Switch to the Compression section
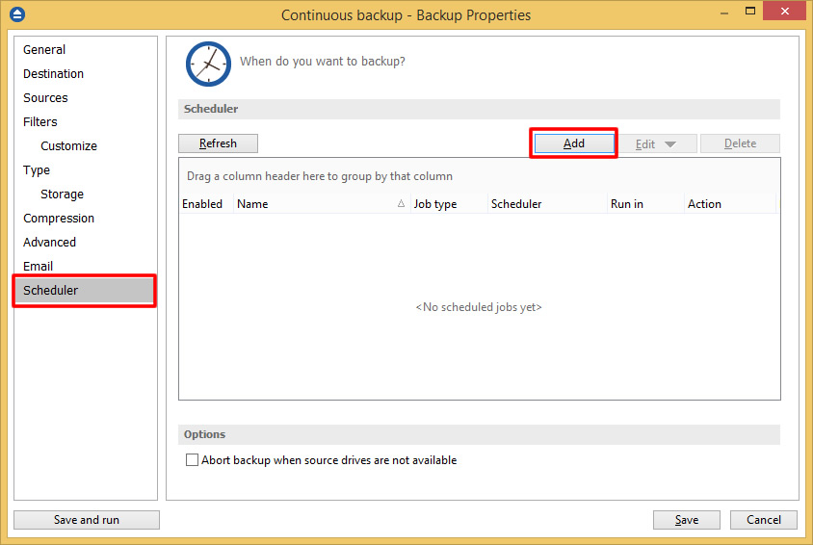 (59, 218)
